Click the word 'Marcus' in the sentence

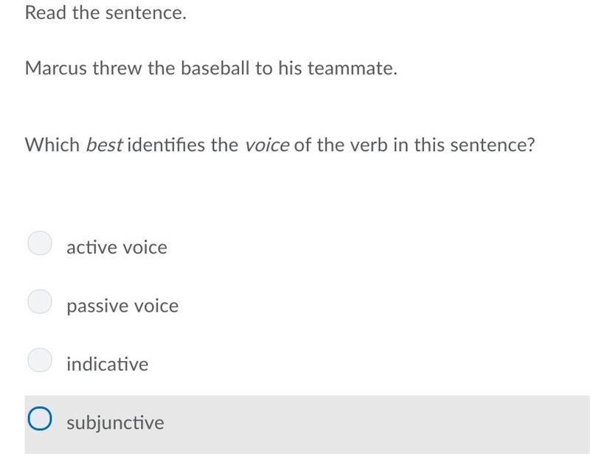coord(56,69)
